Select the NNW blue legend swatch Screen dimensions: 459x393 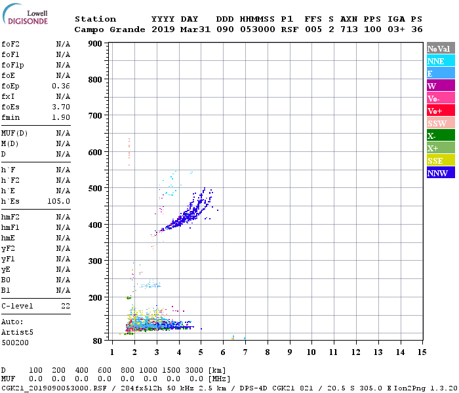441,173
